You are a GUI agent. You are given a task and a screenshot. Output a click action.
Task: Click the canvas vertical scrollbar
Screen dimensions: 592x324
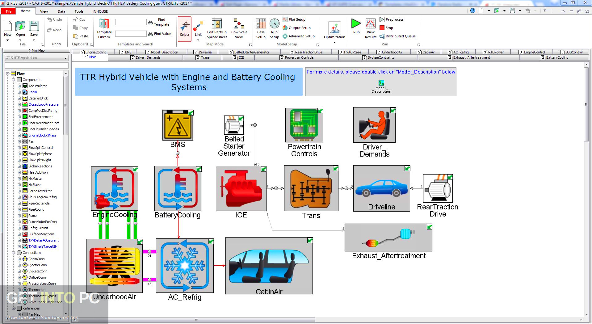click(586, 105)
